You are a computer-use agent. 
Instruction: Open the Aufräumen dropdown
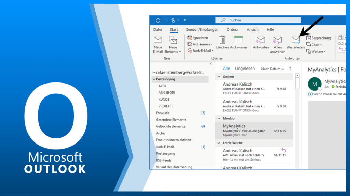pyautogui.click(x=200, y=44)
